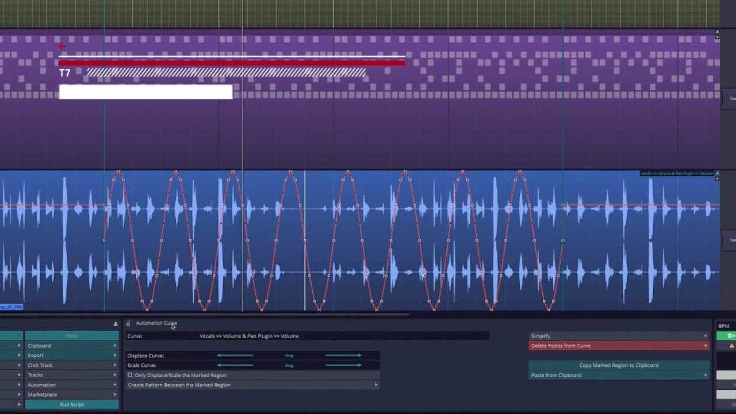Click the left Displace Curve arrow
Screen dimensions: 736x414
tap(235, 355)
